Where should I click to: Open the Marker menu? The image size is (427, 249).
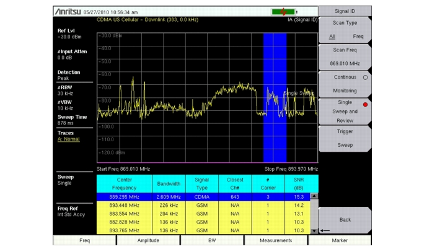[341, 240]
